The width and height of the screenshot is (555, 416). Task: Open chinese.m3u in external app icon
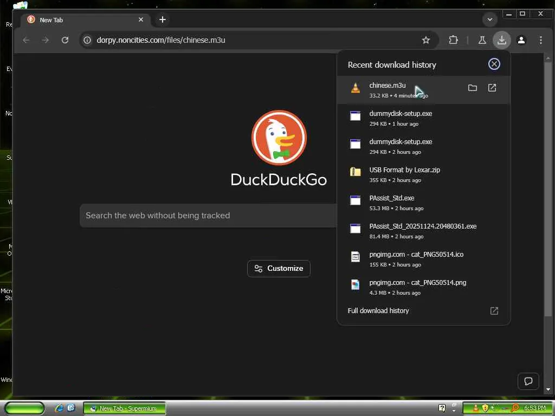492,88
